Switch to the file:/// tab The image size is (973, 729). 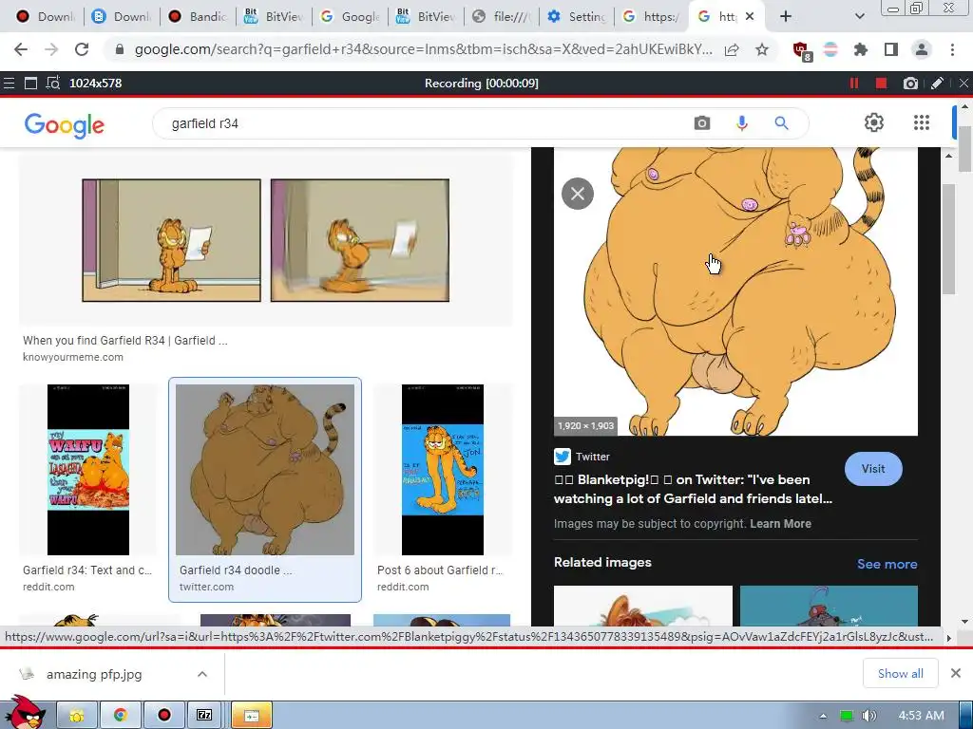click(x=502, y=17)
